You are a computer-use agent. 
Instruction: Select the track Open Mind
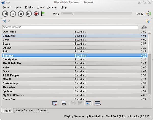[x=74, y=32]
